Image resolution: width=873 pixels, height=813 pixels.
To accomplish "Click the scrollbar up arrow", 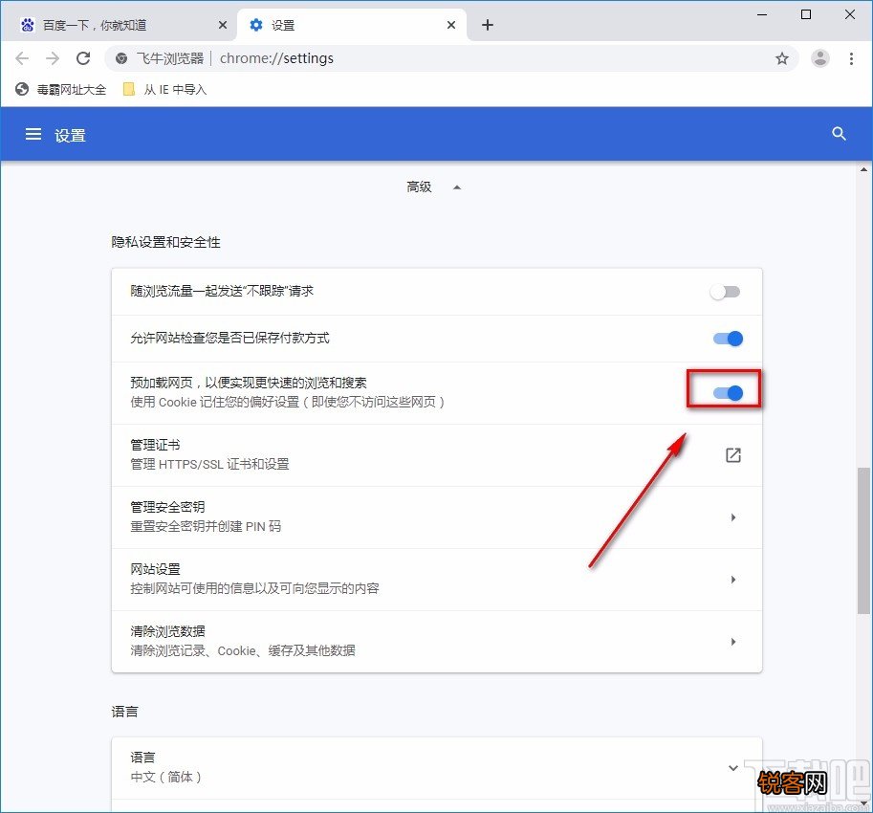I will 863,169.
